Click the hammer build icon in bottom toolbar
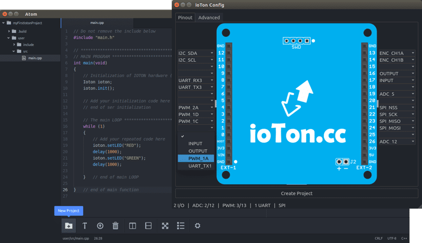422x243 pixels. pyautogui.click(x=84, y=226)
